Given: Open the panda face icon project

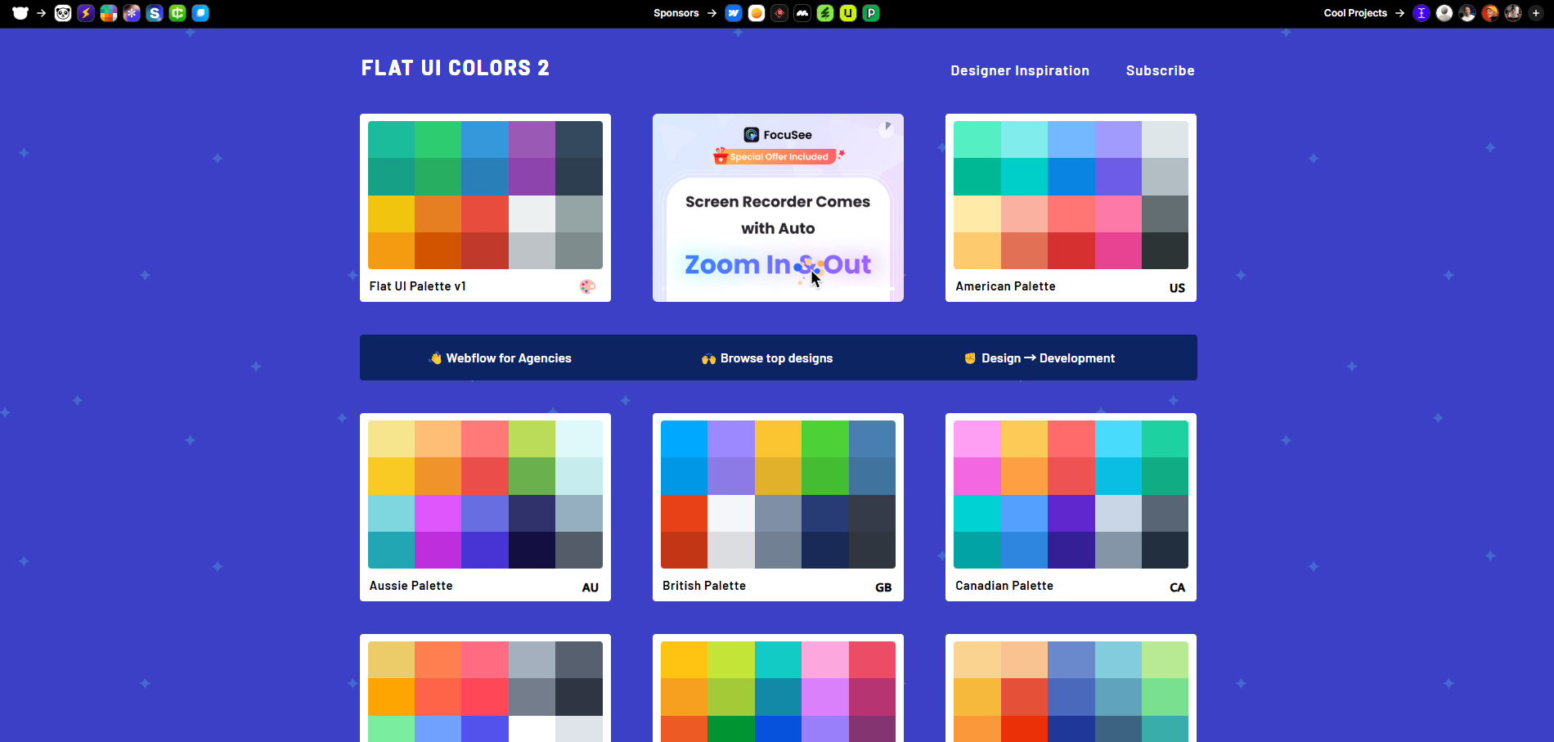Looking at the screenshot, I should click(x=63, y=13).
